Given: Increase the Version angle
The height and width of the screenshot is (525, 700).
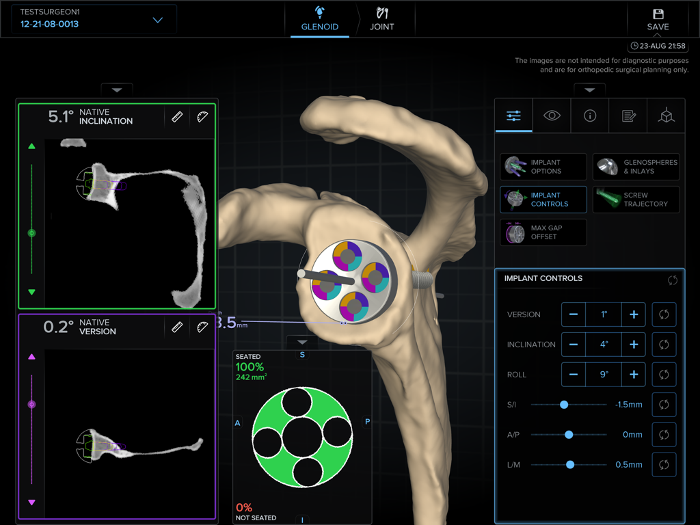Looking at the screenshot, I should [633, 314].
